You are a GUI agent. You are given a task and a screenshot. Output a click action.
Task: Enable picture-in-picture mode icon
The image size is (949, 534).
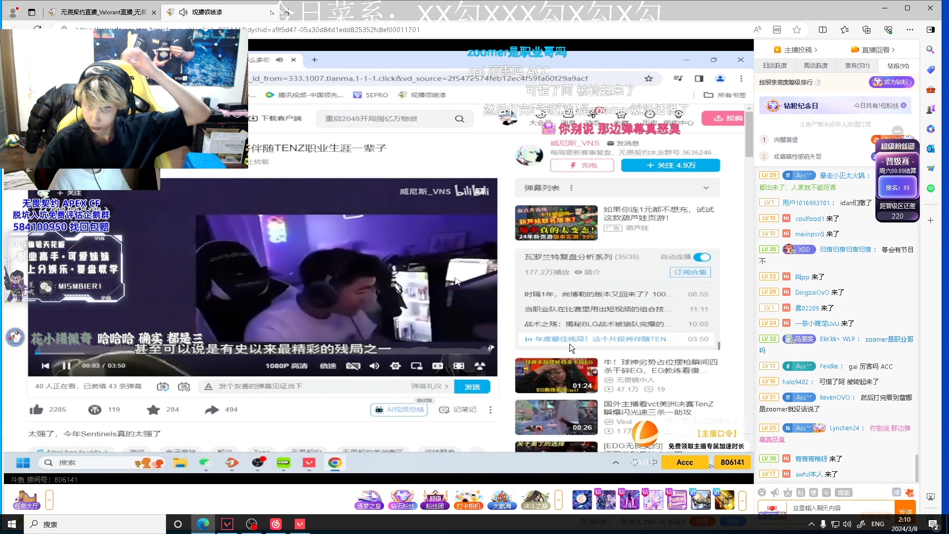tap(417, 366)
